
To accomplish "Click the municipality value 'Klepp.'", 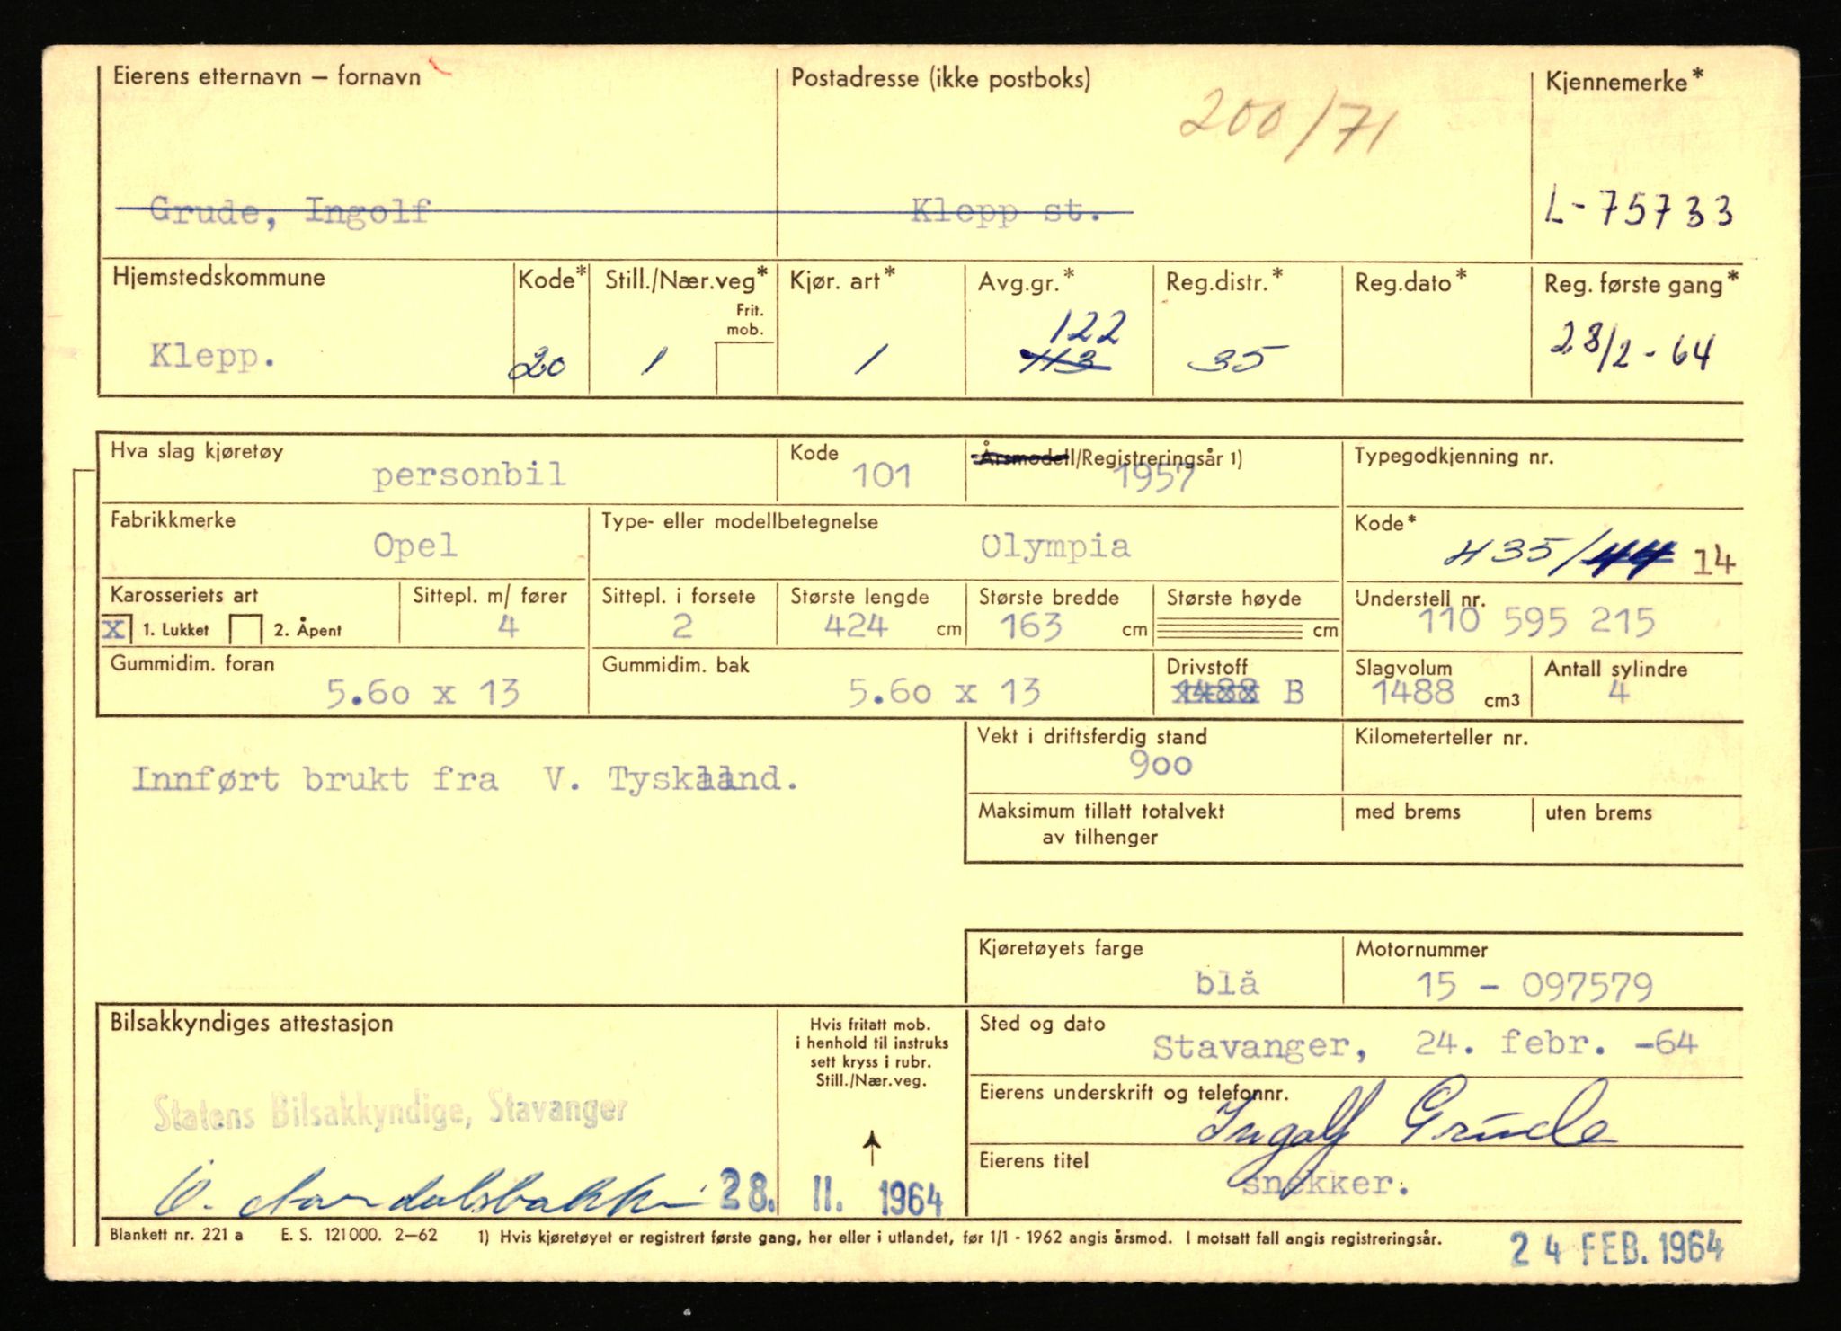I will tap(212, 357).
